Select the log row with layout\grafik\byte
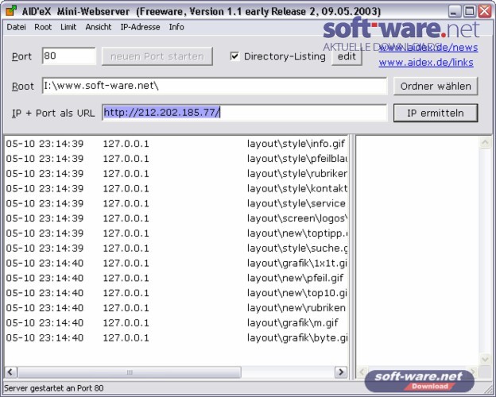This screenshot has height=397, width=496. pyautogui.click(x=176, y=338)
